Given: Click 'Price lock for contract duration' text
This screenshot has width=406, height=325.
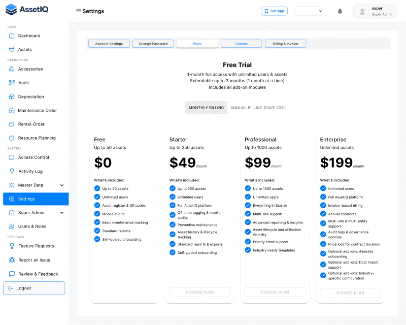Looking at the screenshot, I should click(x=354, y=244).
